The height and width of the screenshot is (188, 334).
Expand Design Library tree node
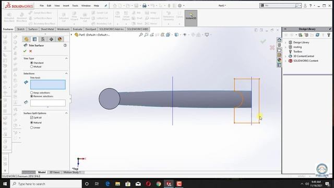pos(285,42)
